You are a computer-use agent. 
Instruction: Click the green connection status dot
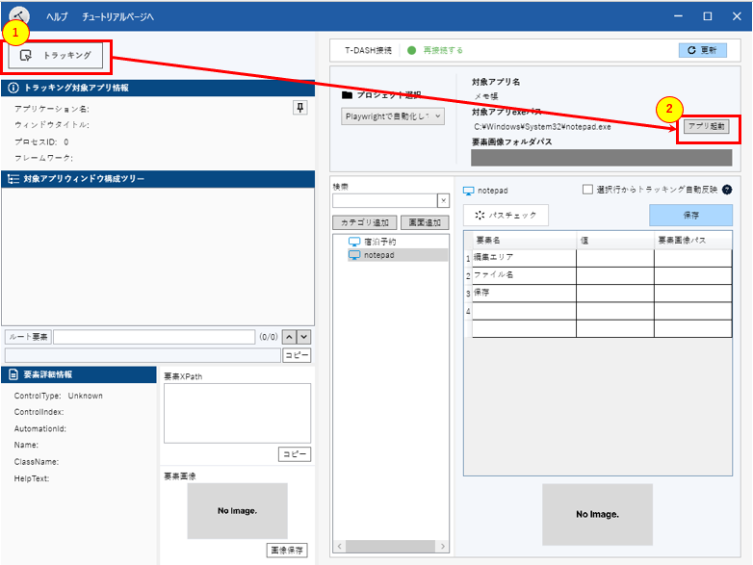(411, 50)
